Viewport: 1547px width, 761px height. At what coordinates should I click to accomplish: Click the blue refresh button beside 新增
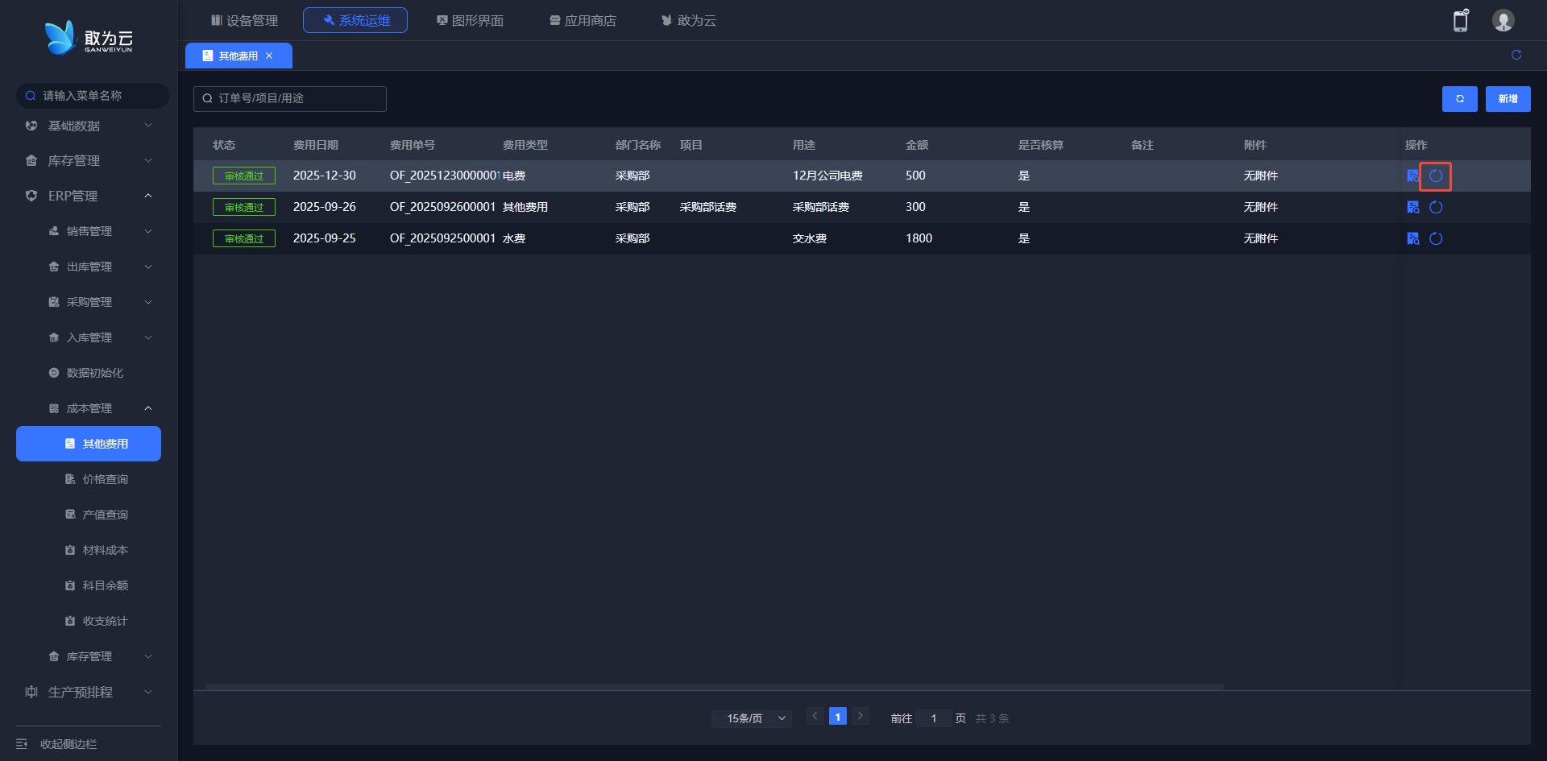(x=1459, y=99)
